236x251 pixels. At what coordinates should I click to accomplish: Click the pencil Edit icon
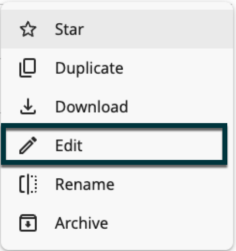click(28, 145)
